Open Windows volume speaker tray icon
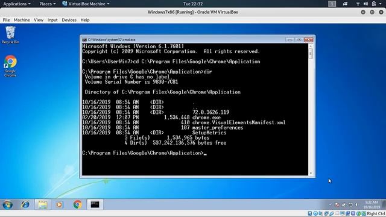386x217 pixels. tap(357, 205)
